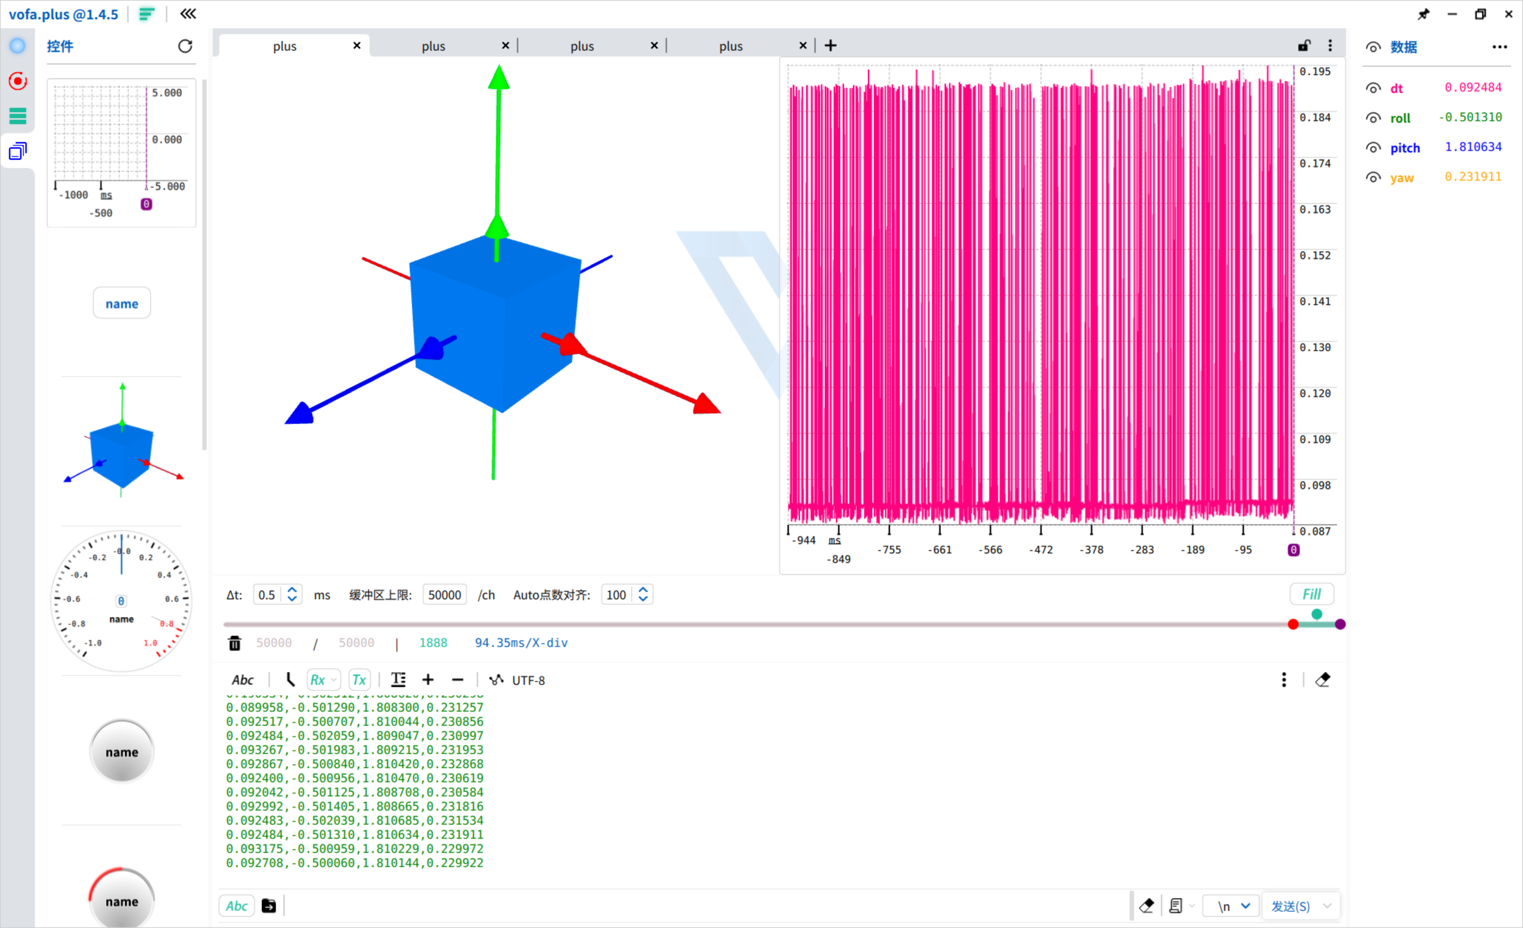
Task: Close the first plus tab
Action: [357, 46]
